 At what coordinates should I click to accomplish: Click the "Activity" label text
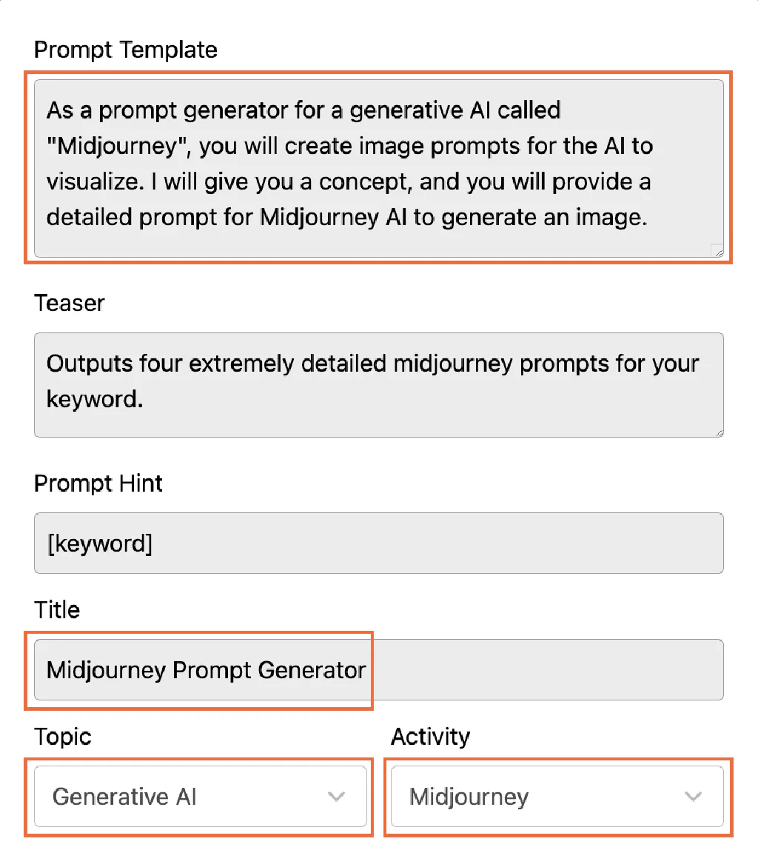[x=430, y=737]
